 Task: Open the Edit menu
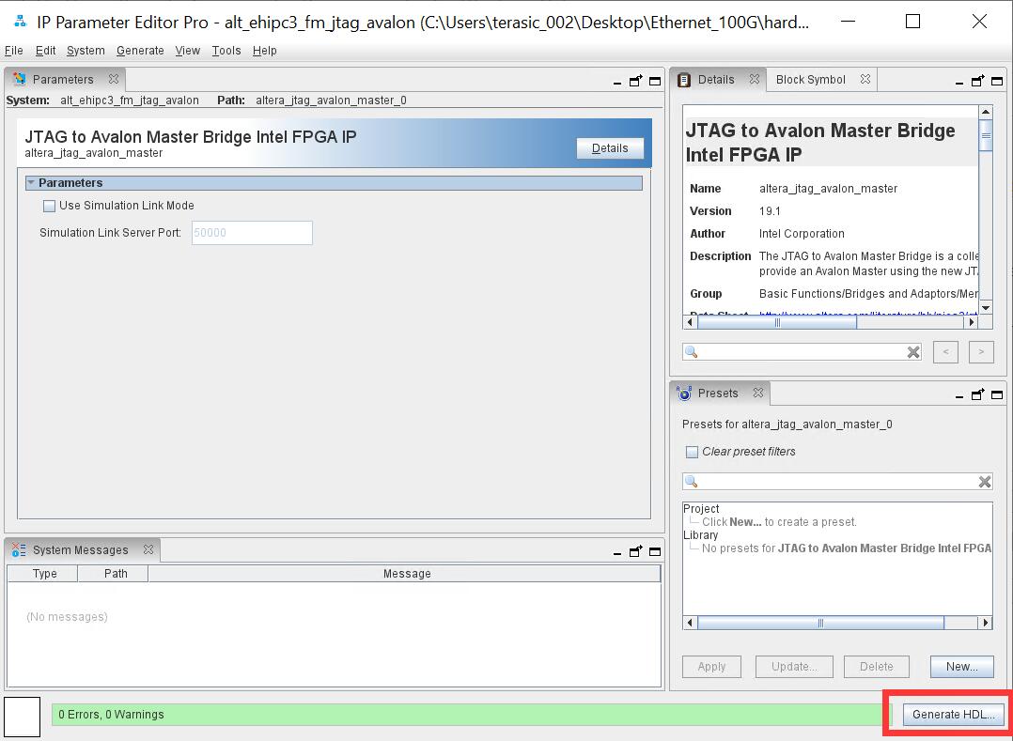[45, 51]
